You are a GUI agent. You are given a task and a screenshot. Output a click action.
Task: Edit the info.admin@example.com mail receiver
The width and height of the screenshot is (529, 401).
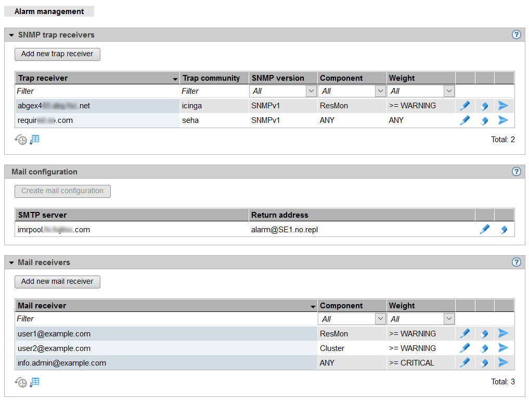point(465,362)
